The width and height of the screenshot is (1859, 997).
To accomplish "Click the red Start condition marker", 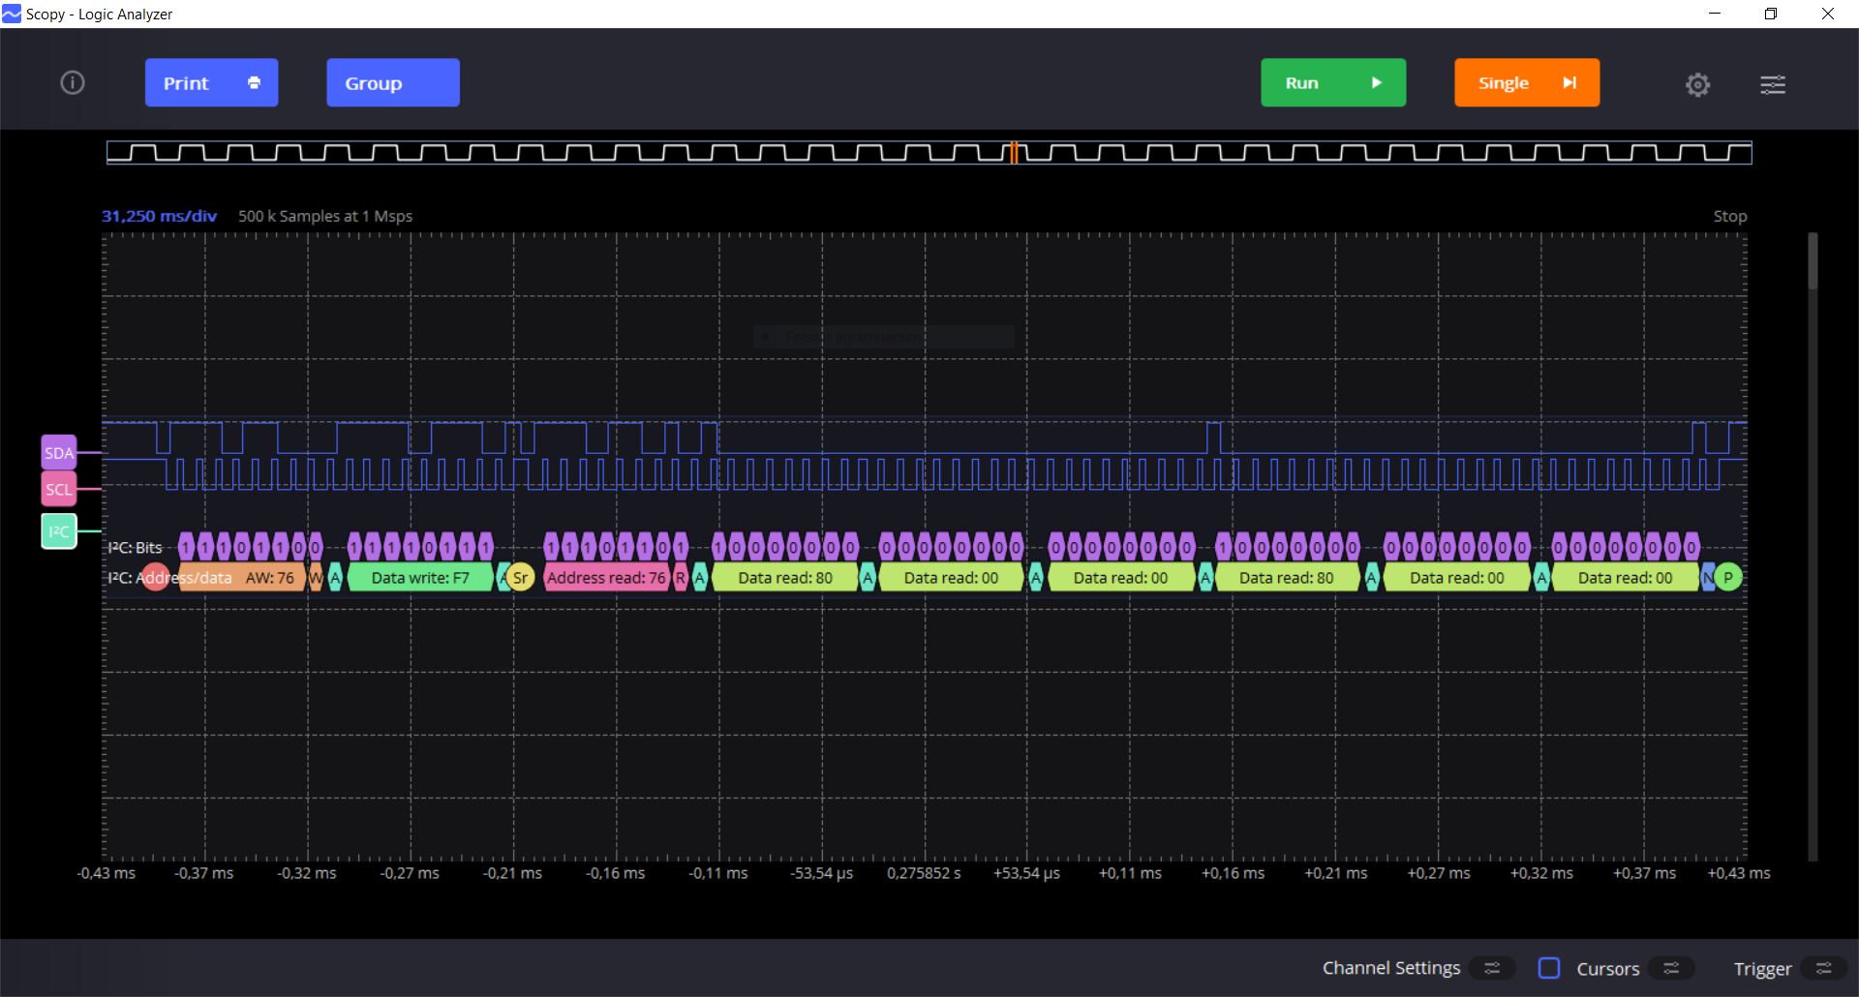I will pyautogui.click(x=155, y=578).
